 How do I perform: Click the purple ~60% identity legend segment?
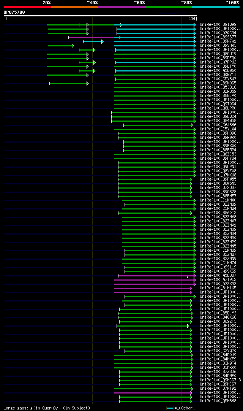click(x=121, y=7)
